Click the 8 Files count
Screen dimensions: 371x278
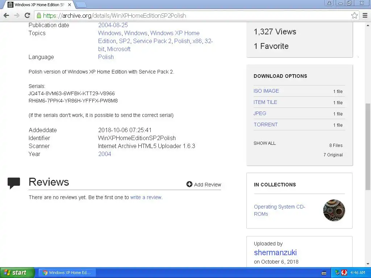tap(336, 146)
